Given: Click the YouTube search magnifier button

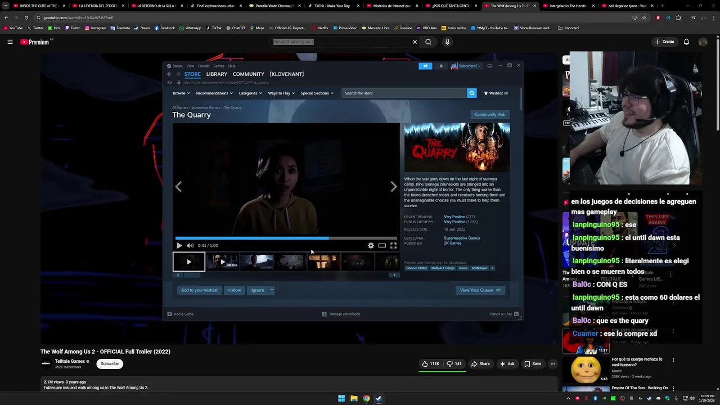Looking at the screenshot, I should [428, 42].
